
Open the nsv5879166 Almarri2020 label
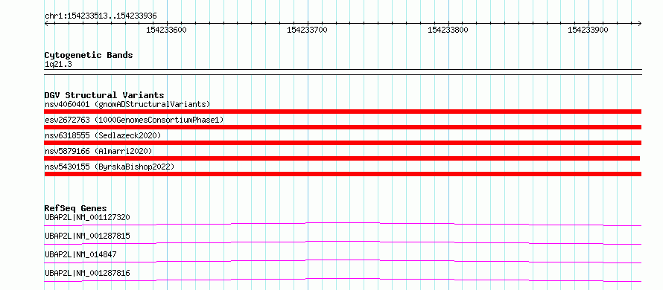point(98,151)
